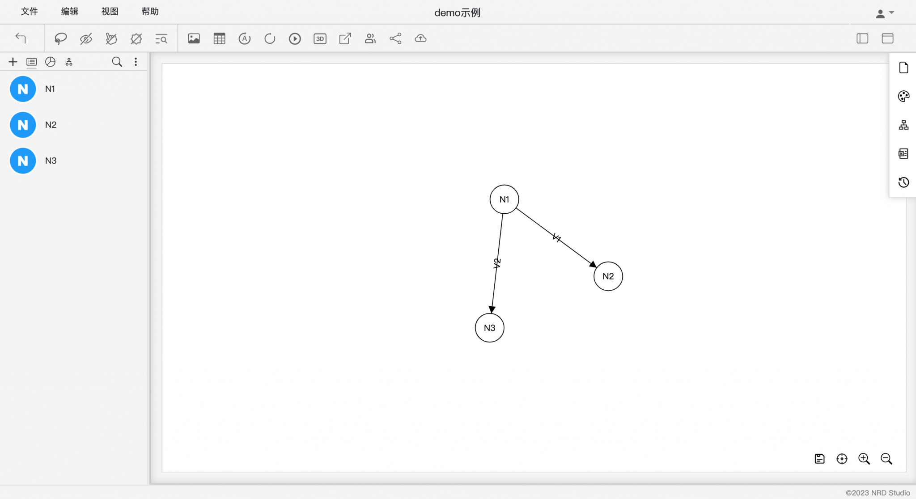Click the play animation button
Screen dimensions: 916x499
coord(295,38)
